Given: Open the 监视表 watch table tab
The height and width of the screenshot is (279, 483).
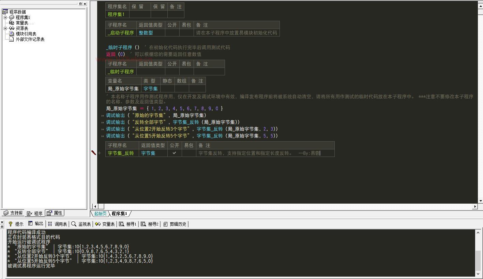Looking at the screenshot, I should click(x=81, y=224).
